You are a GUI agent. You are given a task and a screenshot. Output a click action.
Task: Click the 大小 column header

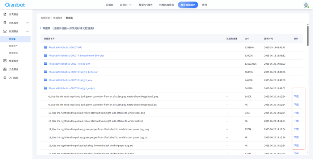(x=247, y=39)
